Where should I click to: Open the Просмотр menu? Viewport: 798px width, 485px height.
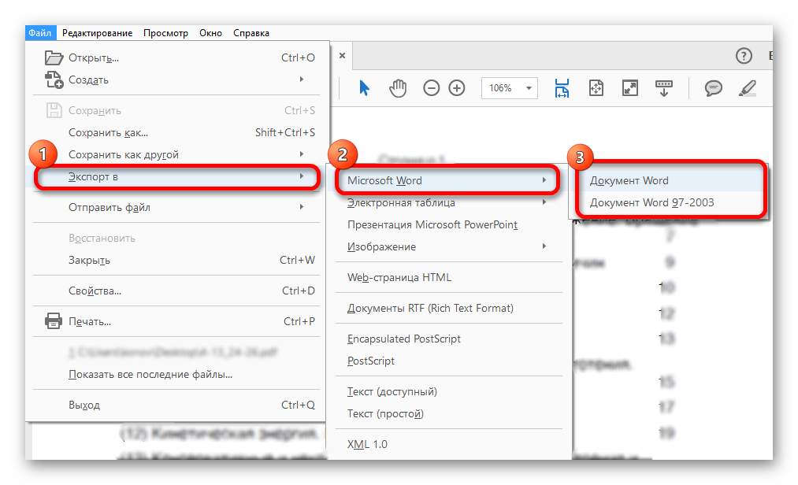coord(165,32)
